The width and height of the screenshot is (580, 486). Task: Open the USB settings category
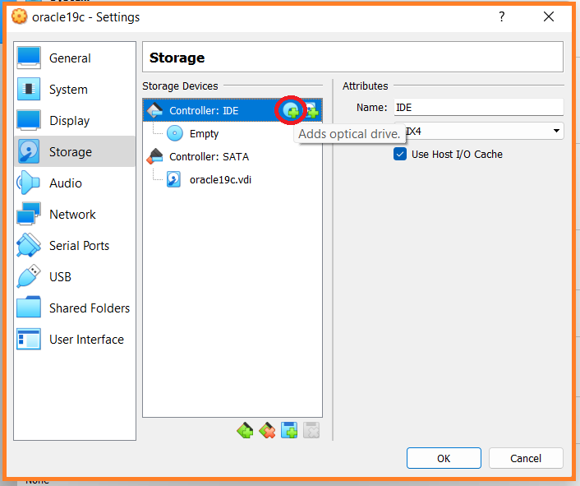(x=75, y=276)
